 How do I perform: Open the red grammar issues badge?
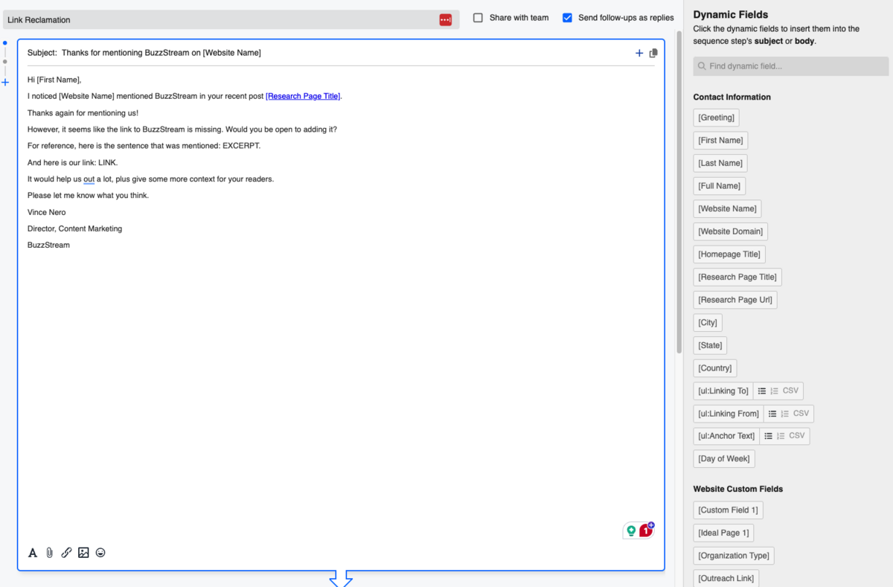[646, 530]
